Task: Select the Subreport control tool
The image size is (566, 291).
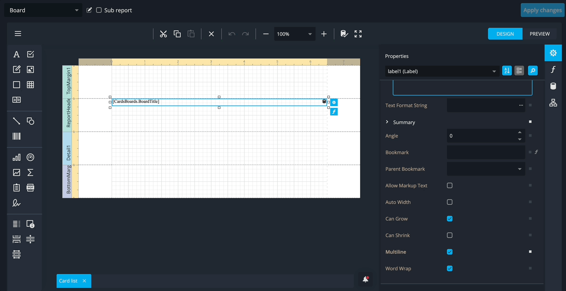Action: (16, 188)
